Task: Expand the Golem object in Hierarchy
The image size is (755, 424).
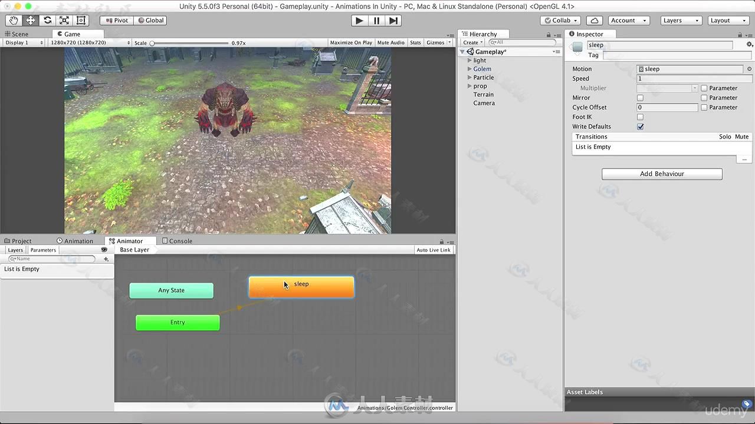Action: [470, 69]
